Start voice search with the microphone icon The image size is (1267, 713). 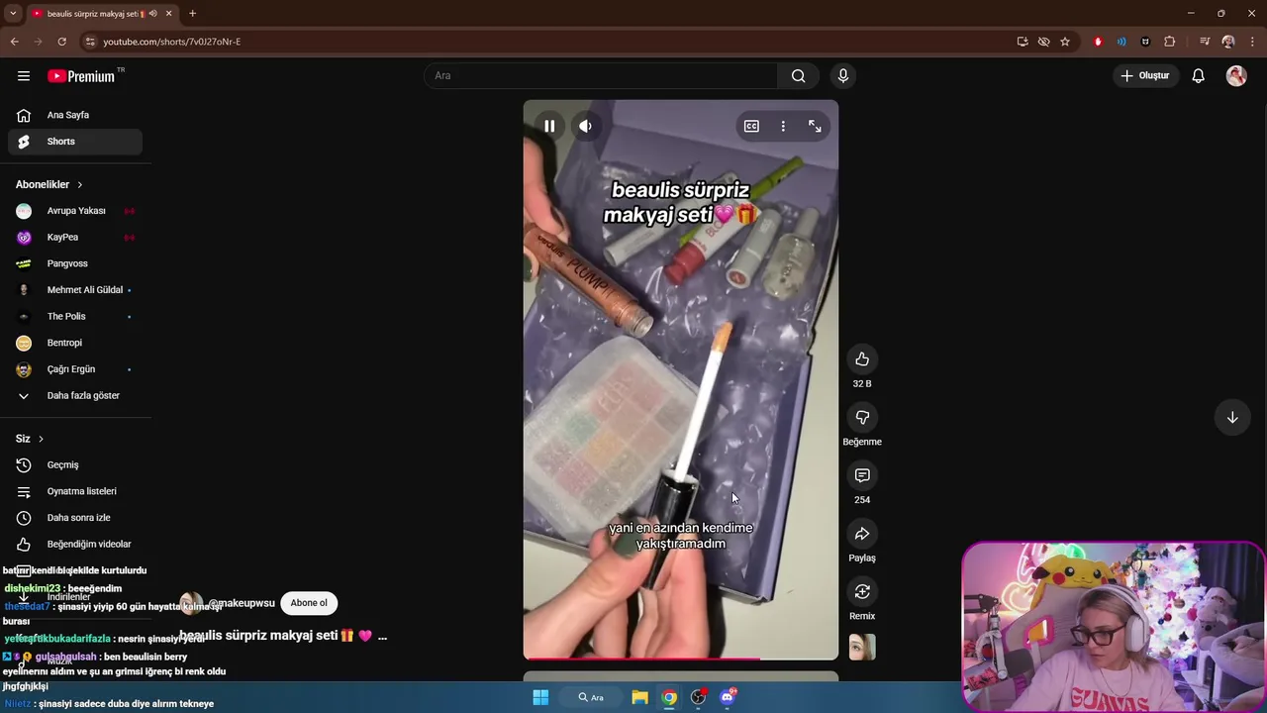(843, 76)
